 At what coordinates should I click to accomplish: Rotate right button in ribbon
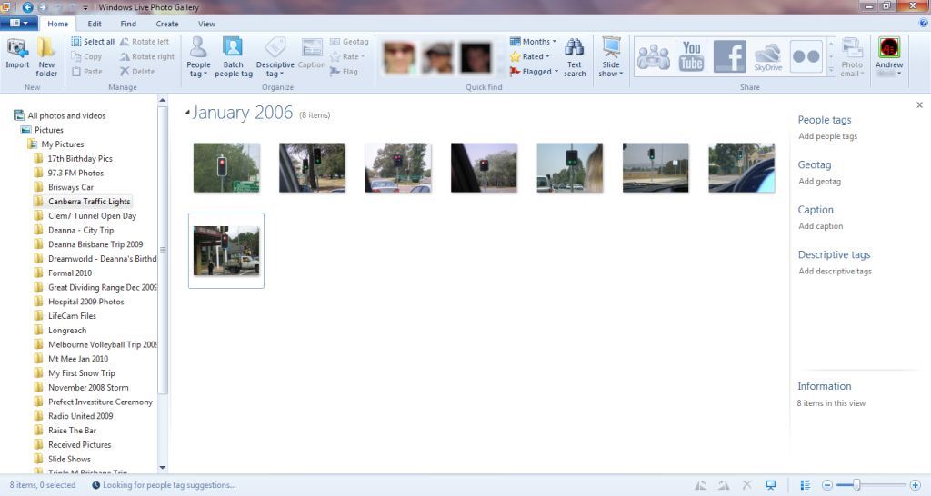[x=147, y=56]
